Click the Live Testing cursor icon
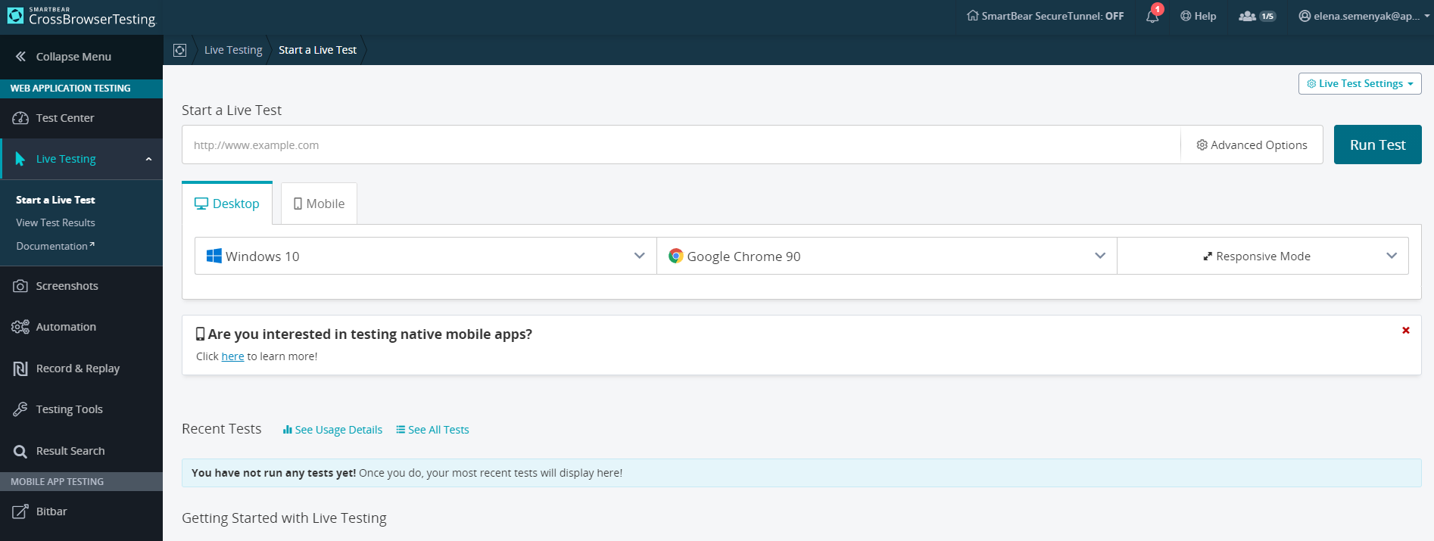This screenshot has height=541, width=1434. click(20, 159)
